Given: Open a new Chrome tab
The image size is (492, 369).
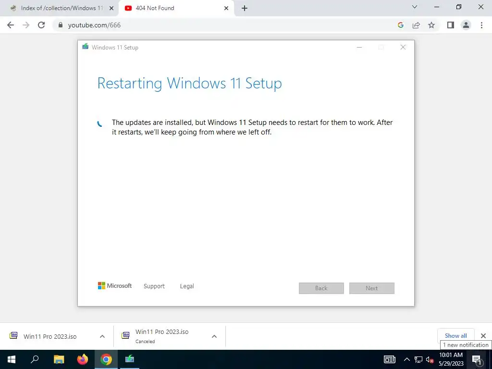Looking at the screenshot, I should click(245, 8).
